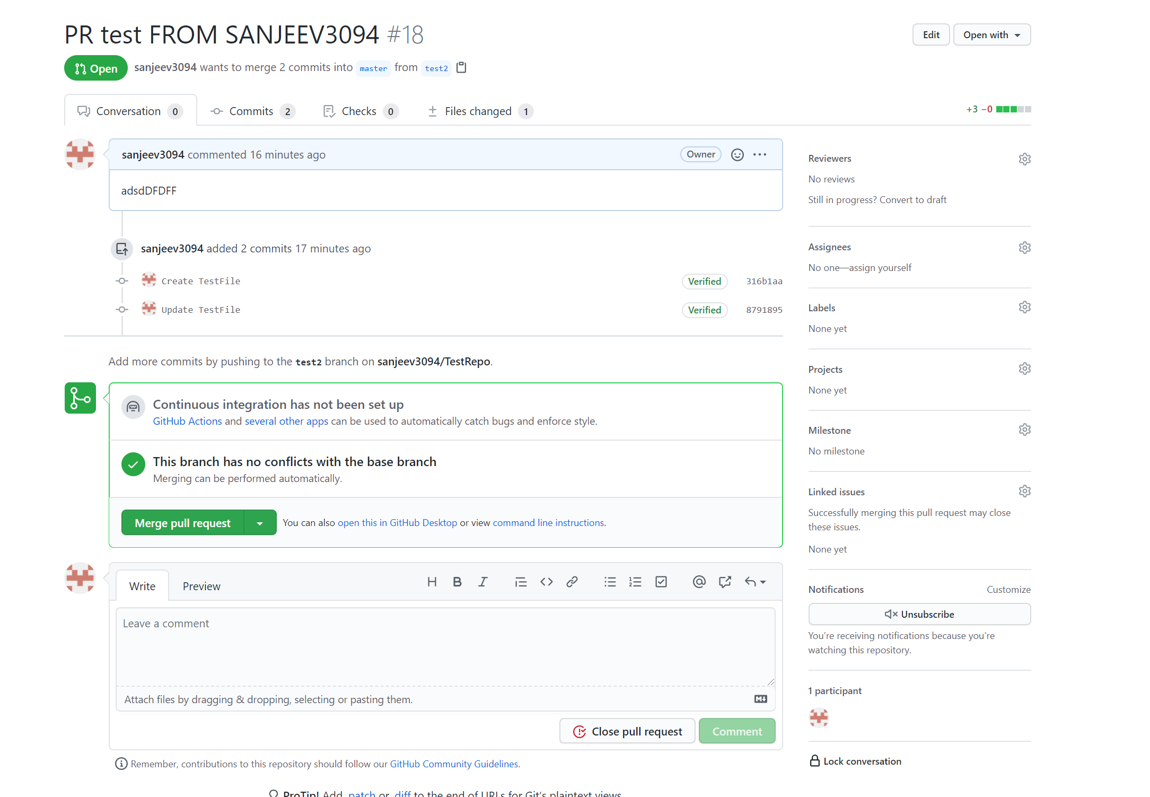Click Close pull request button
1150x797 pixels.
[627, 731]
